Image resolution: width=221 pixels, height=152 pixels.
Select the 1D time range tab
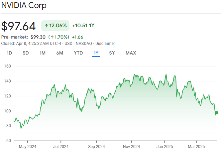pos(9,53)
